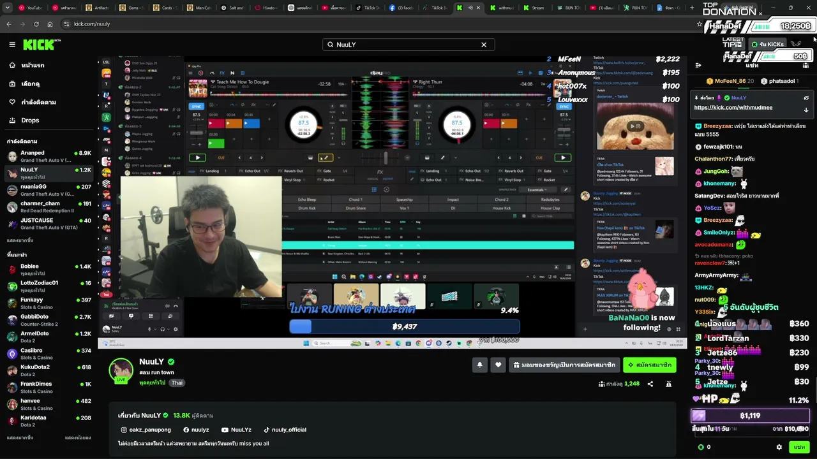
Task: Open the kick.com/withmudmee pinned link
Action: (x=733, y=108)
